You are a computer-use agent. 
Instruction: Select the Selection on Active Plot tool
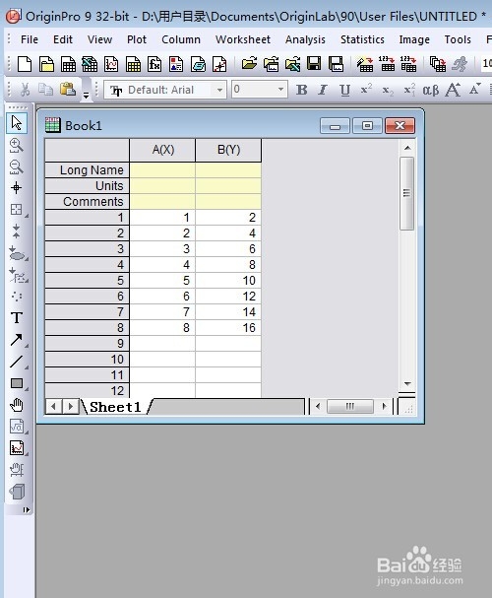[17, 253]
